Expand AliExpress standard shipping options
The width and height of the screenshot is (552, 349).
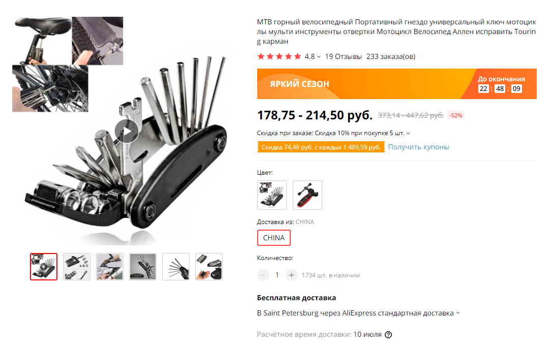pos(458,313)
